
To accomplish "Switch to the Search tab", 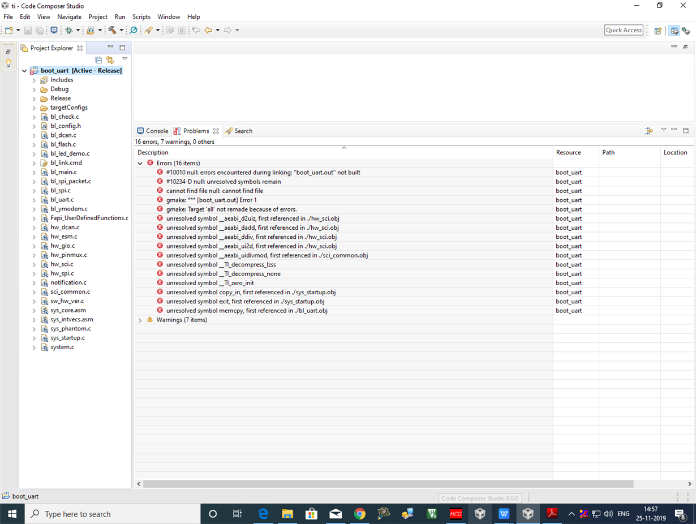I will pos(239,131).
